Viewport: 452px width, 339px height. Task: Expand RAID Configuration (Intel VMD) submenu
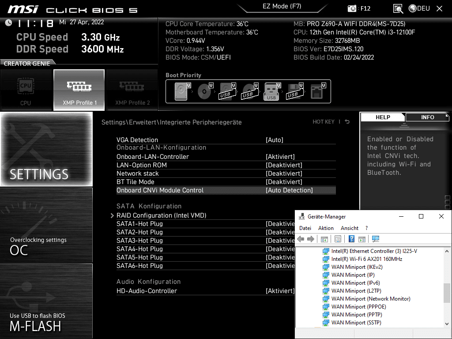click(161, 215)
